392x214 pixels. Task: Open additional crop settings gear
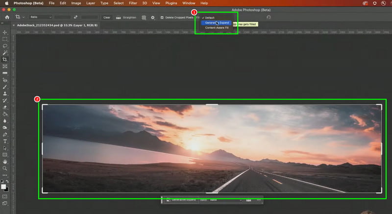(153, 18)
